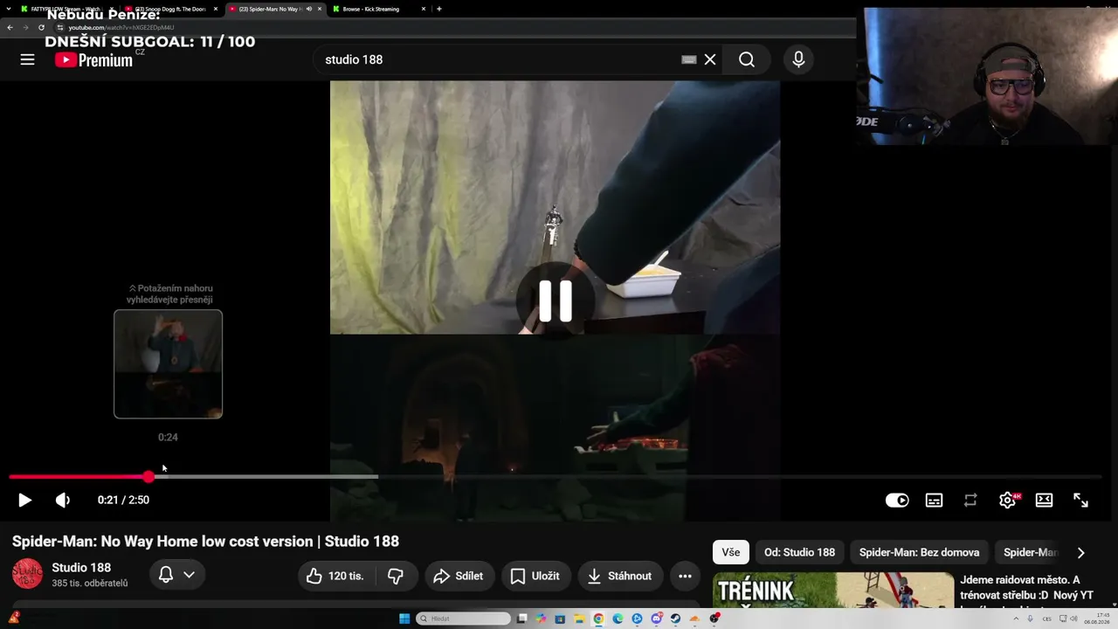Image resolution: width=1118 pixels, height=629 pixels.
Task: Open Discord from the taskbar
Action: click(x=656, y=619)
